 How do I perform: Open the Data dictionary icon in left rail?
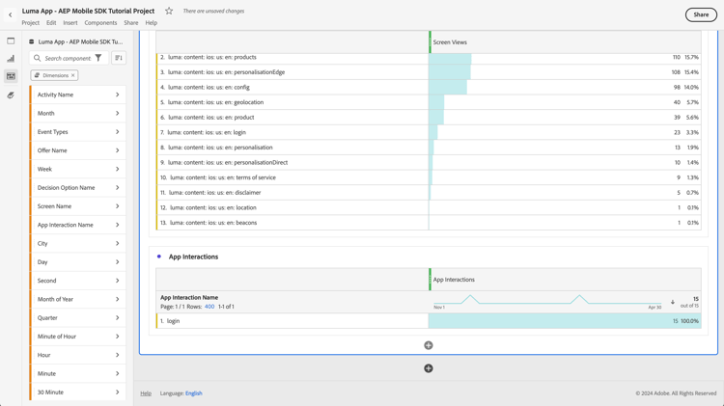click(11, 95)
